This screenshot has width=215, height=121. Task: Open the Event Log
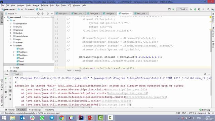205,110
